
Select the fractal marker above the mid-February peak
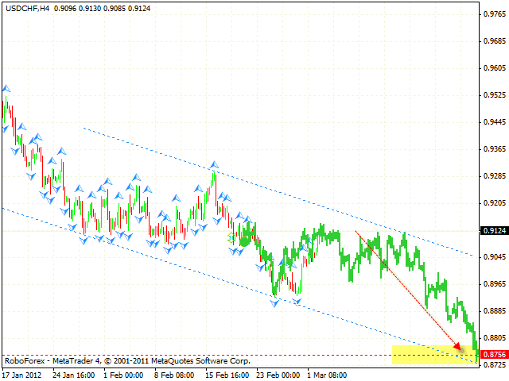(214, 165)
